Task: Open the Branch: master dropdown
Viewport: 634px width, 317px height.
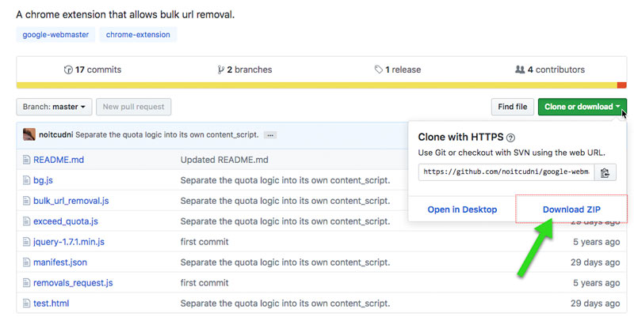Action: pyautogui.click(x=54, y=107)
